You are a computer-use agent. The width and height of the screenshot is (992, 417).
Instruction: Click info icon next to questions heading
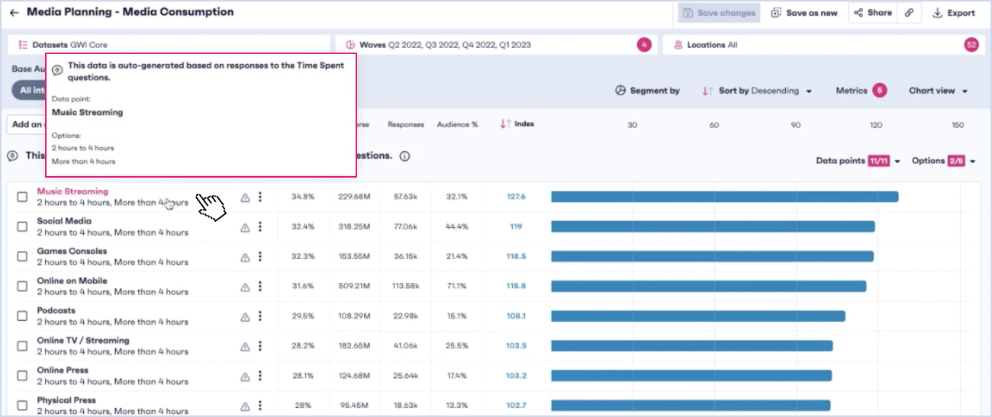coord(405,156)
